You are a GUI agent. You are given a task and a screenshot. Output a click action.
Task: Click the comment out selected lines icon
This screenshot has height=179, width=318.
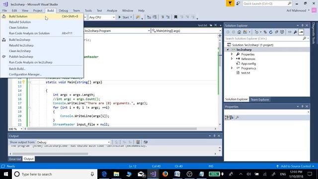[162, 17]
